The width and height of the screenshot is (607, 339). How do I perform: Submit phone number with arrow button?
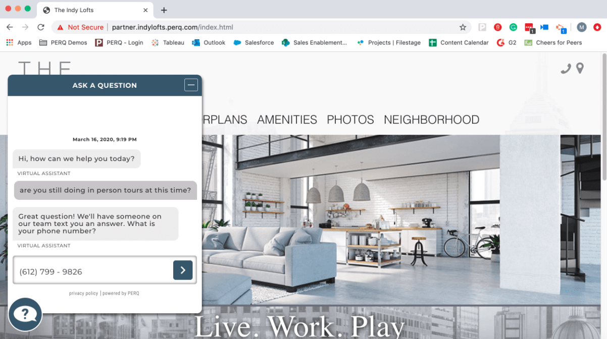click(x=183, y=270)
